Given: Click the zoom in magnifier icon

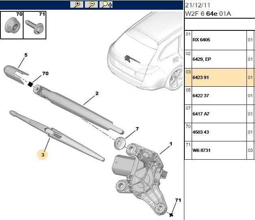Looking at the screenshot, I should coord(77,4).
